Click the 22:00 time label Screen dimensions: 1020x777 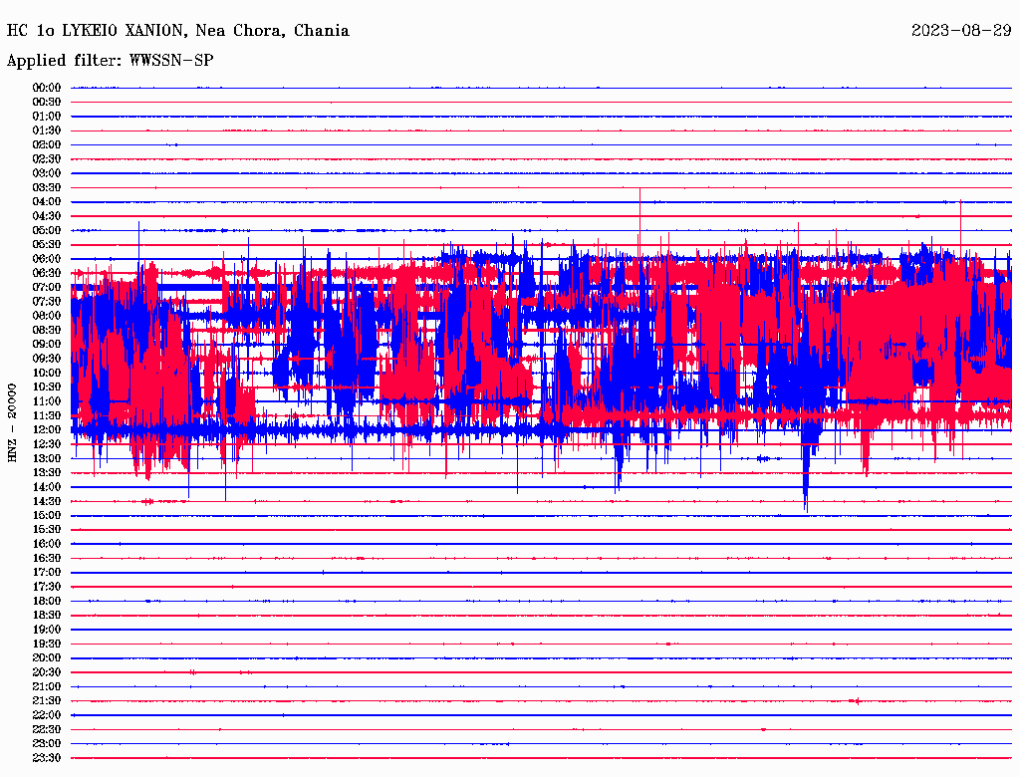tap(47, 715)
